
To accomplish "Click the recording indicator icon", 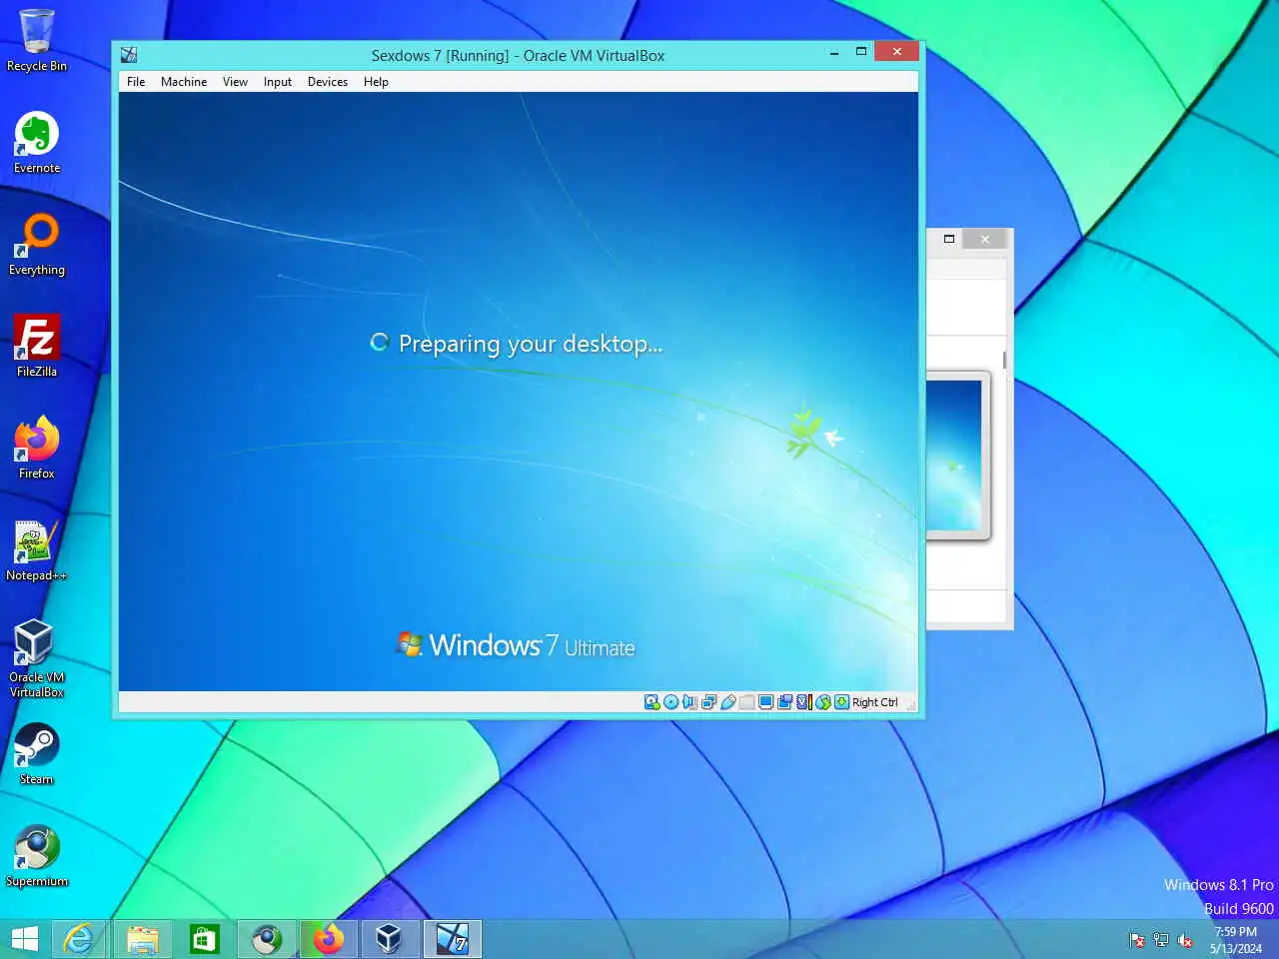I will tap(784, 702).
